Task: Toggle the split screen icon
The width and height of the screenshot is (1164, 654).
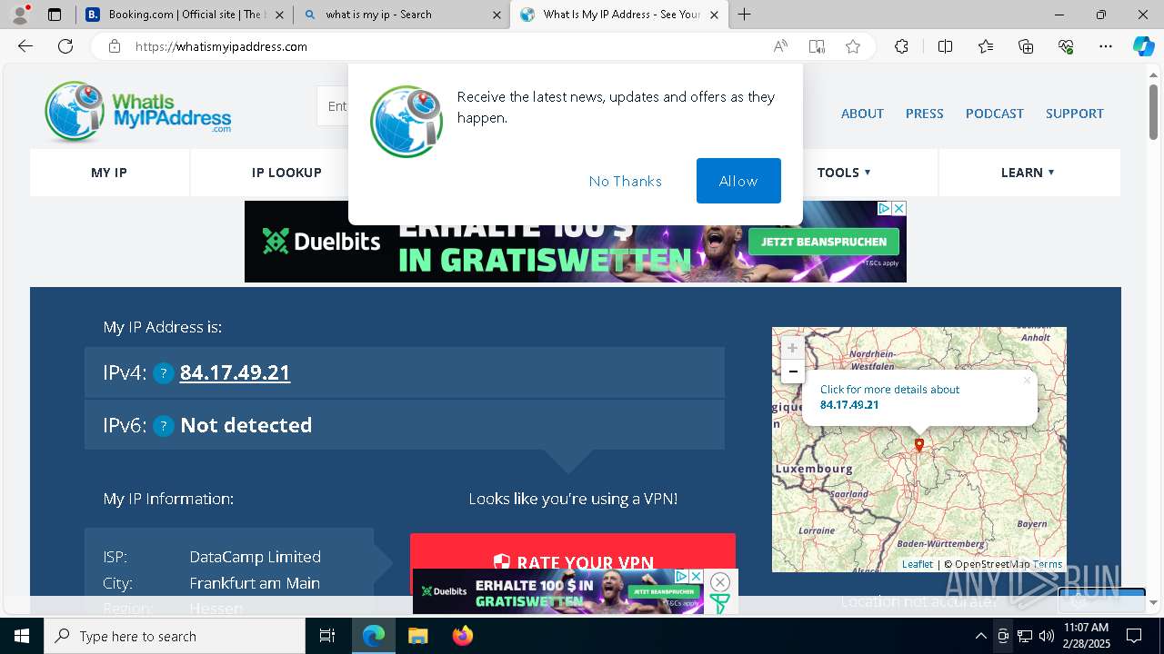Action: 945,46
